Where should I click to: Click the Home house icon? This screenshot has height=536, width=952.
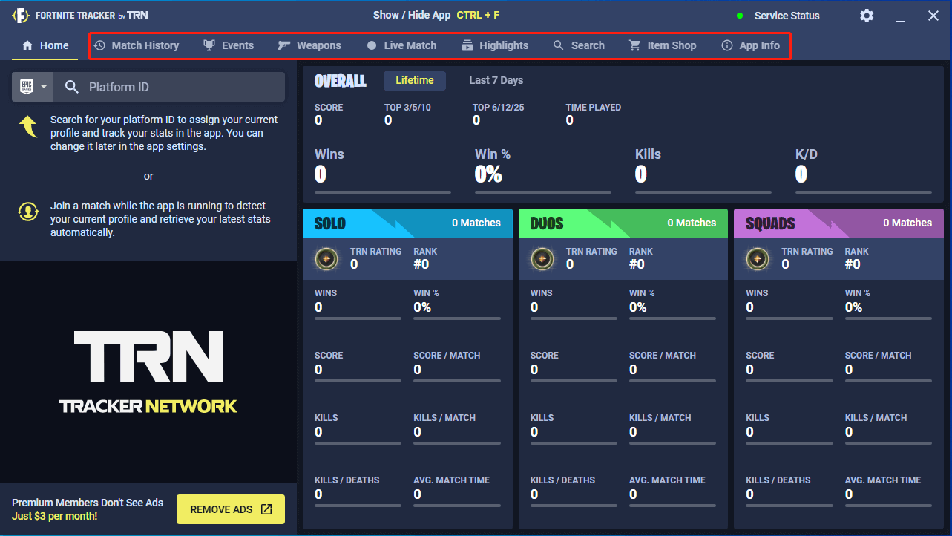click(x=27, y=45)
